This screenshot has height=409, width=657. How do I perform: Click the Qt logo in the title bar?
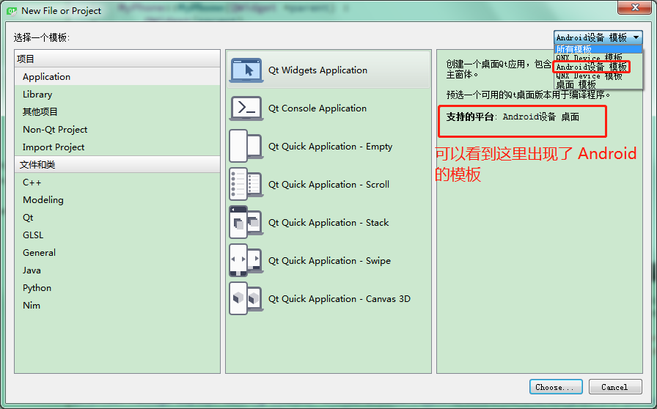click(x=12, y=11)
